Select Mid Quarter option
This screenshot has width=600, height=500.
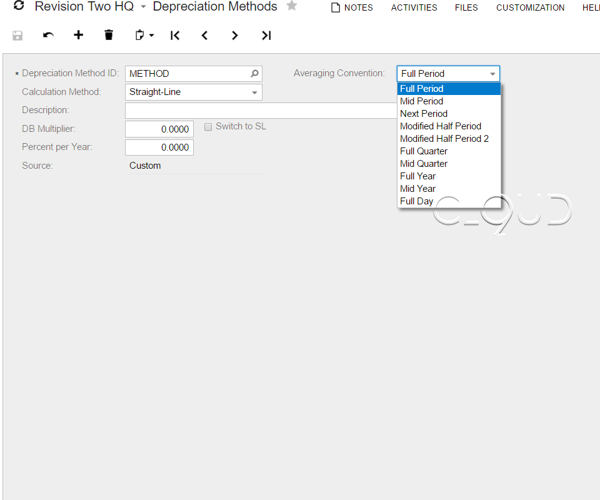(x=449, y=164)
